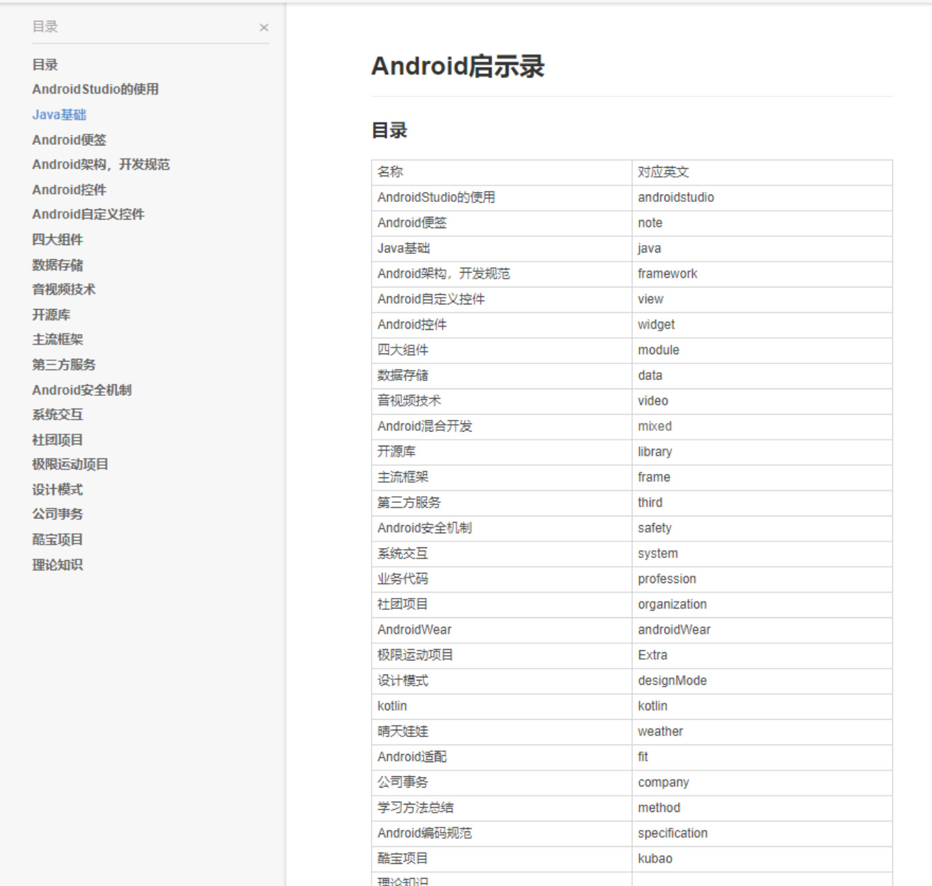This screenshot has height=886, width=932.
Task: Click the 目录 section heading in content
Action: click(x=389, y=130)
